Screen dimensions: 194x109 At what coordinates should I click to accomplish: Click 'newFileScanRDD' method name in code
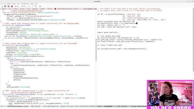[22, 45]
